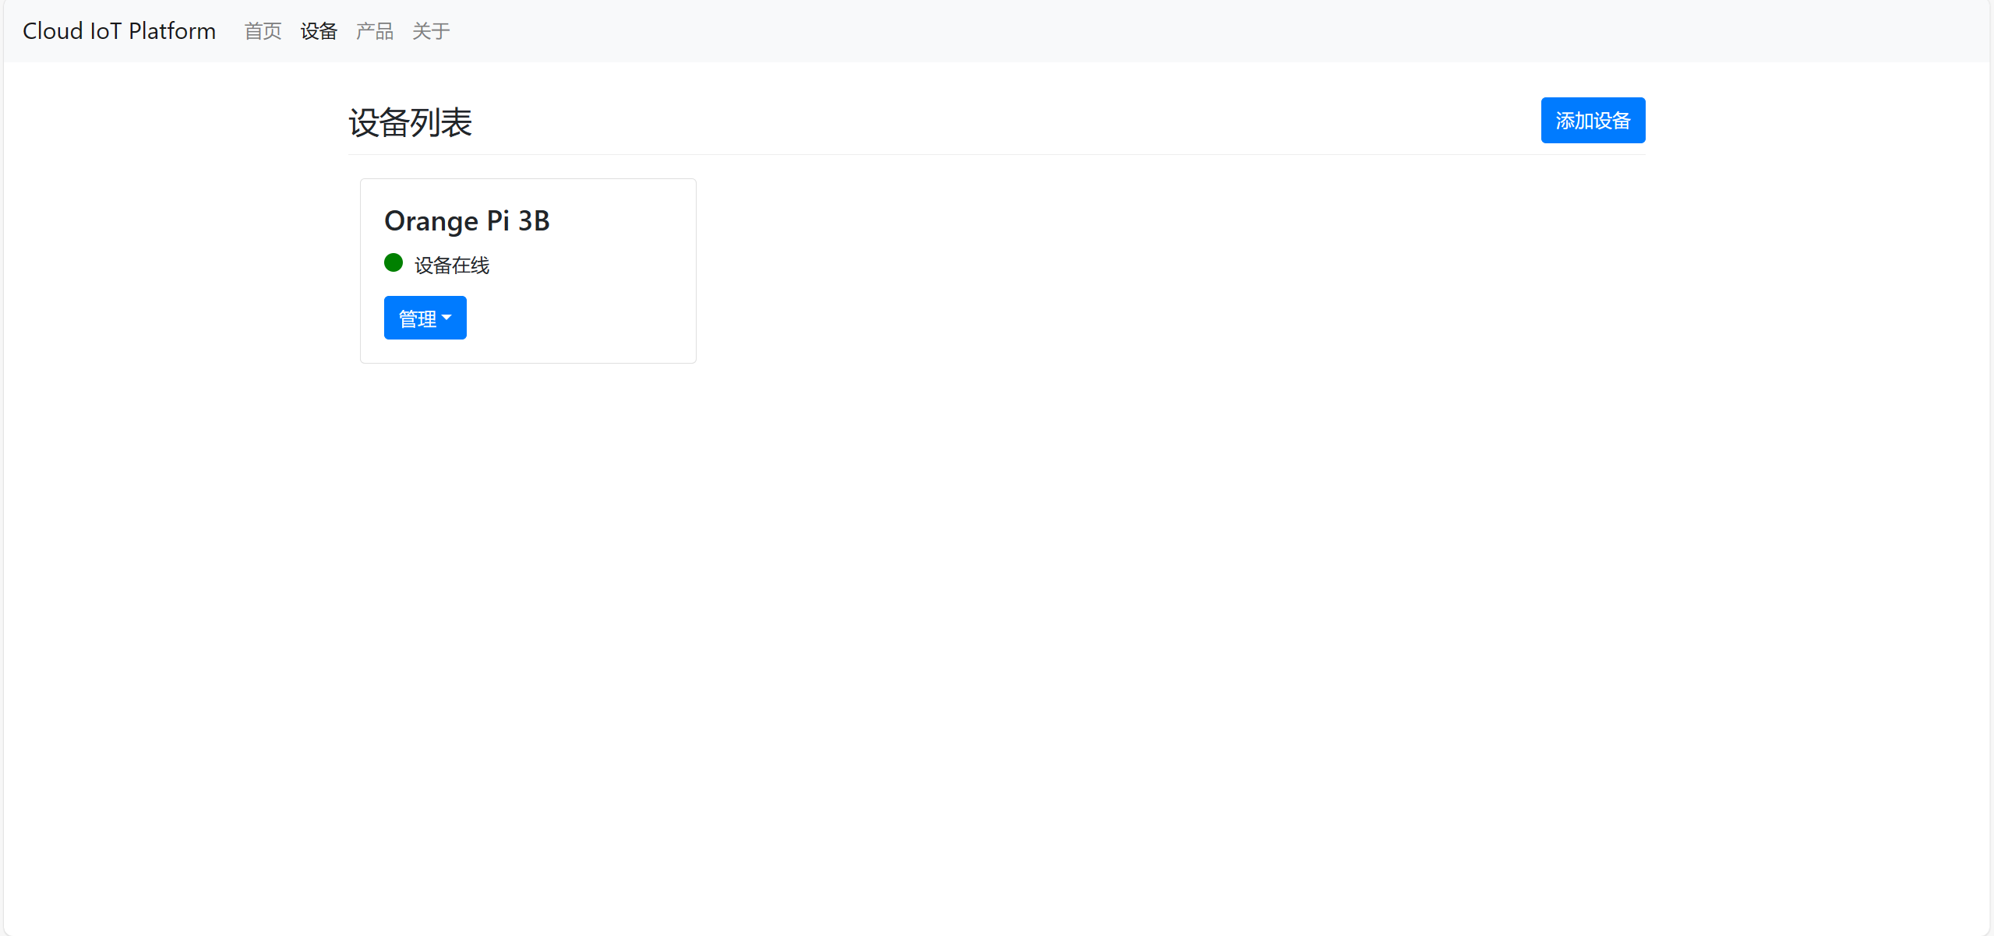This screenshot has height=936, width=1994.
Task: Click the 添加设备 button
Action: point(1593,121)
